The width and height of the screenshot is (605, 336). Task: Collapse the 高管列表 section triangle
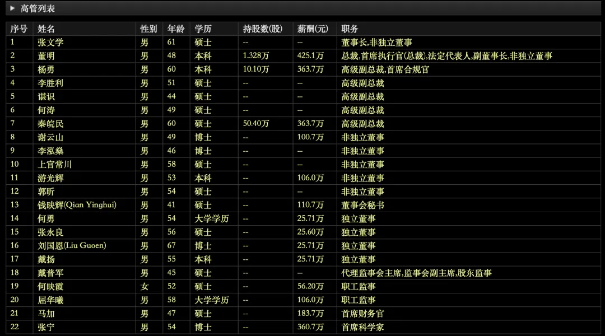click(x=12, y=8)
